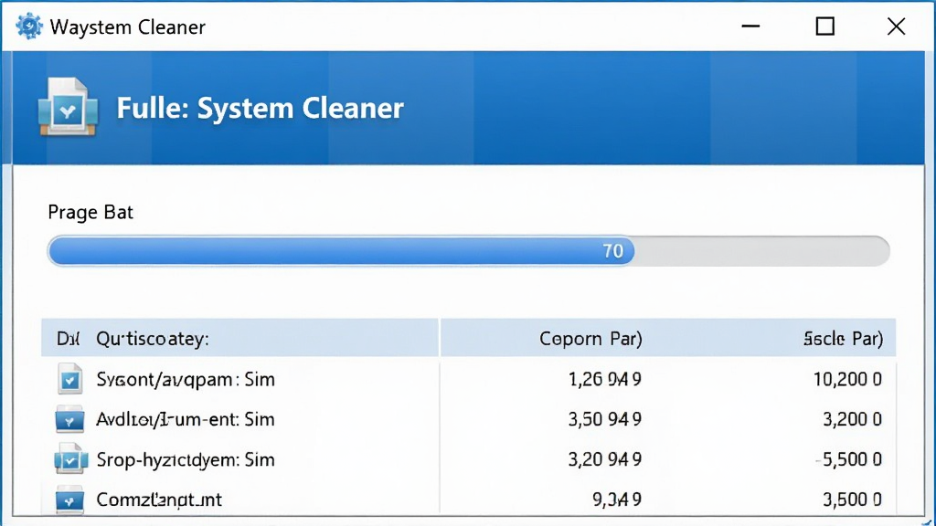Maximize the Waystem Cleaner window
Viewport: 936px width, 526px height.
825,26
